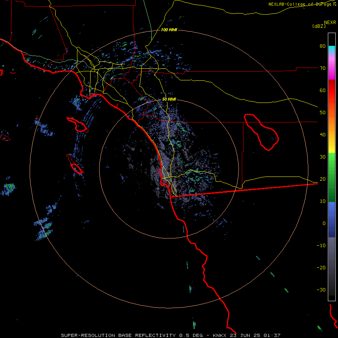Click the 80 dBZ scale value
Image resolution: width=338 pixels, height=338 pixels.
tap(323, 46)
